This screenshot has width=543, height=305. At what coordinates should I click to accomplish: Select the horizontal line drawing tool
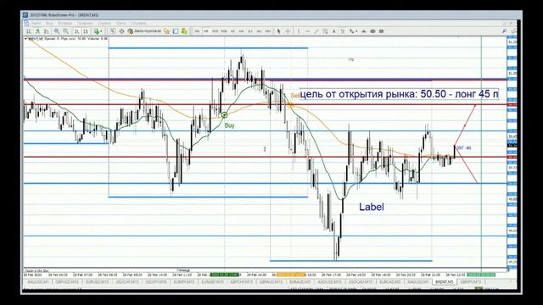[307, 31]
